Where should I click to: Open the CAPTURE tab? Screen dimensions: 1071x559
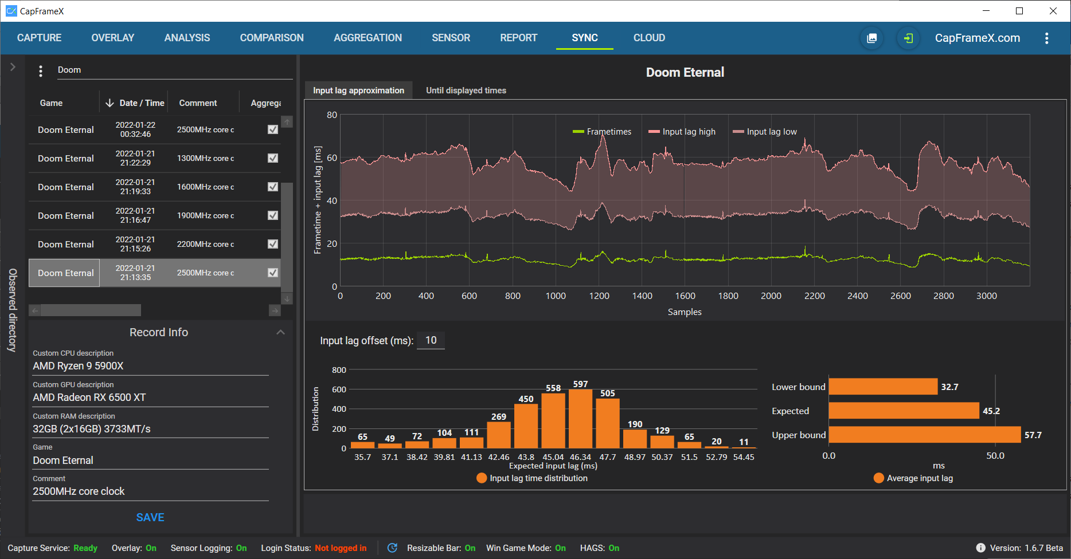pos(39,38)
